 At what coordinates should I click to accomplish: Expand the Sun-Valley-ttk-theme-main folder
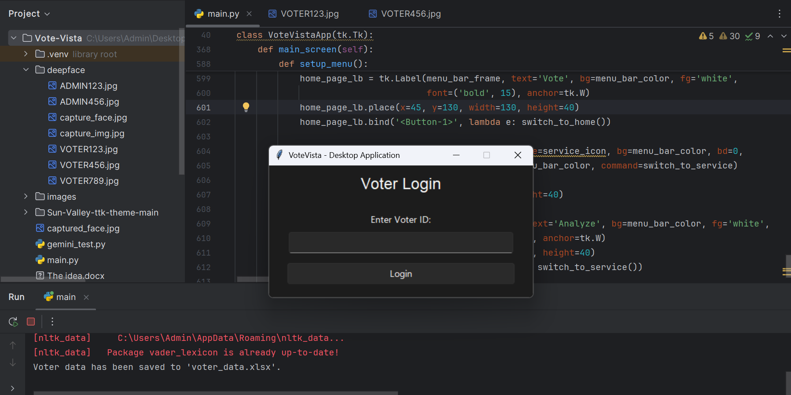(x=26, y=212)
